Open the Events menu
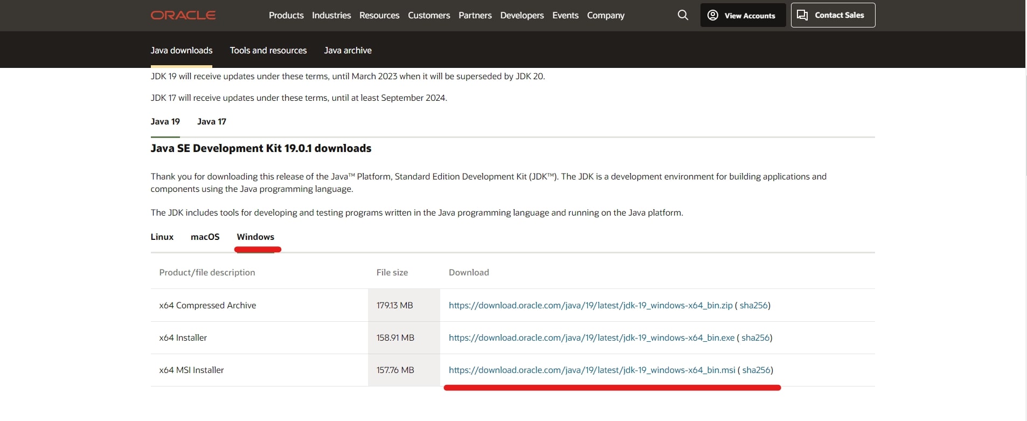Screen dimensions: 1027x421 [565, 15]
